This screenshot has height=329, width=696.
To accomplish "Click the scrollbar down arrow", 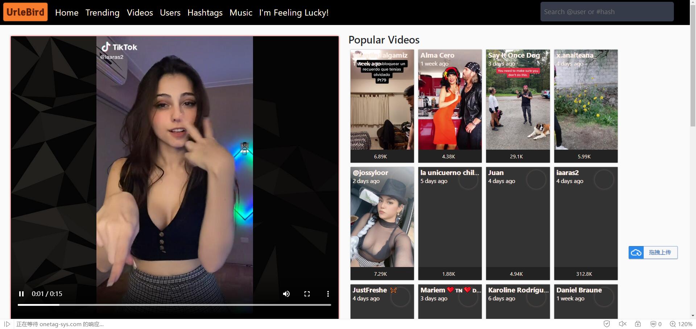I will [x=693, y=316].
